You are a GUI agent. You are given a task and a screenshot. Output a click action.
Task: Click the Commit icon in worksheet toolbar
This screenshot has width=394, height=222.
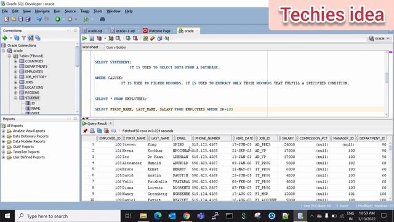click(x=128, y=38)
